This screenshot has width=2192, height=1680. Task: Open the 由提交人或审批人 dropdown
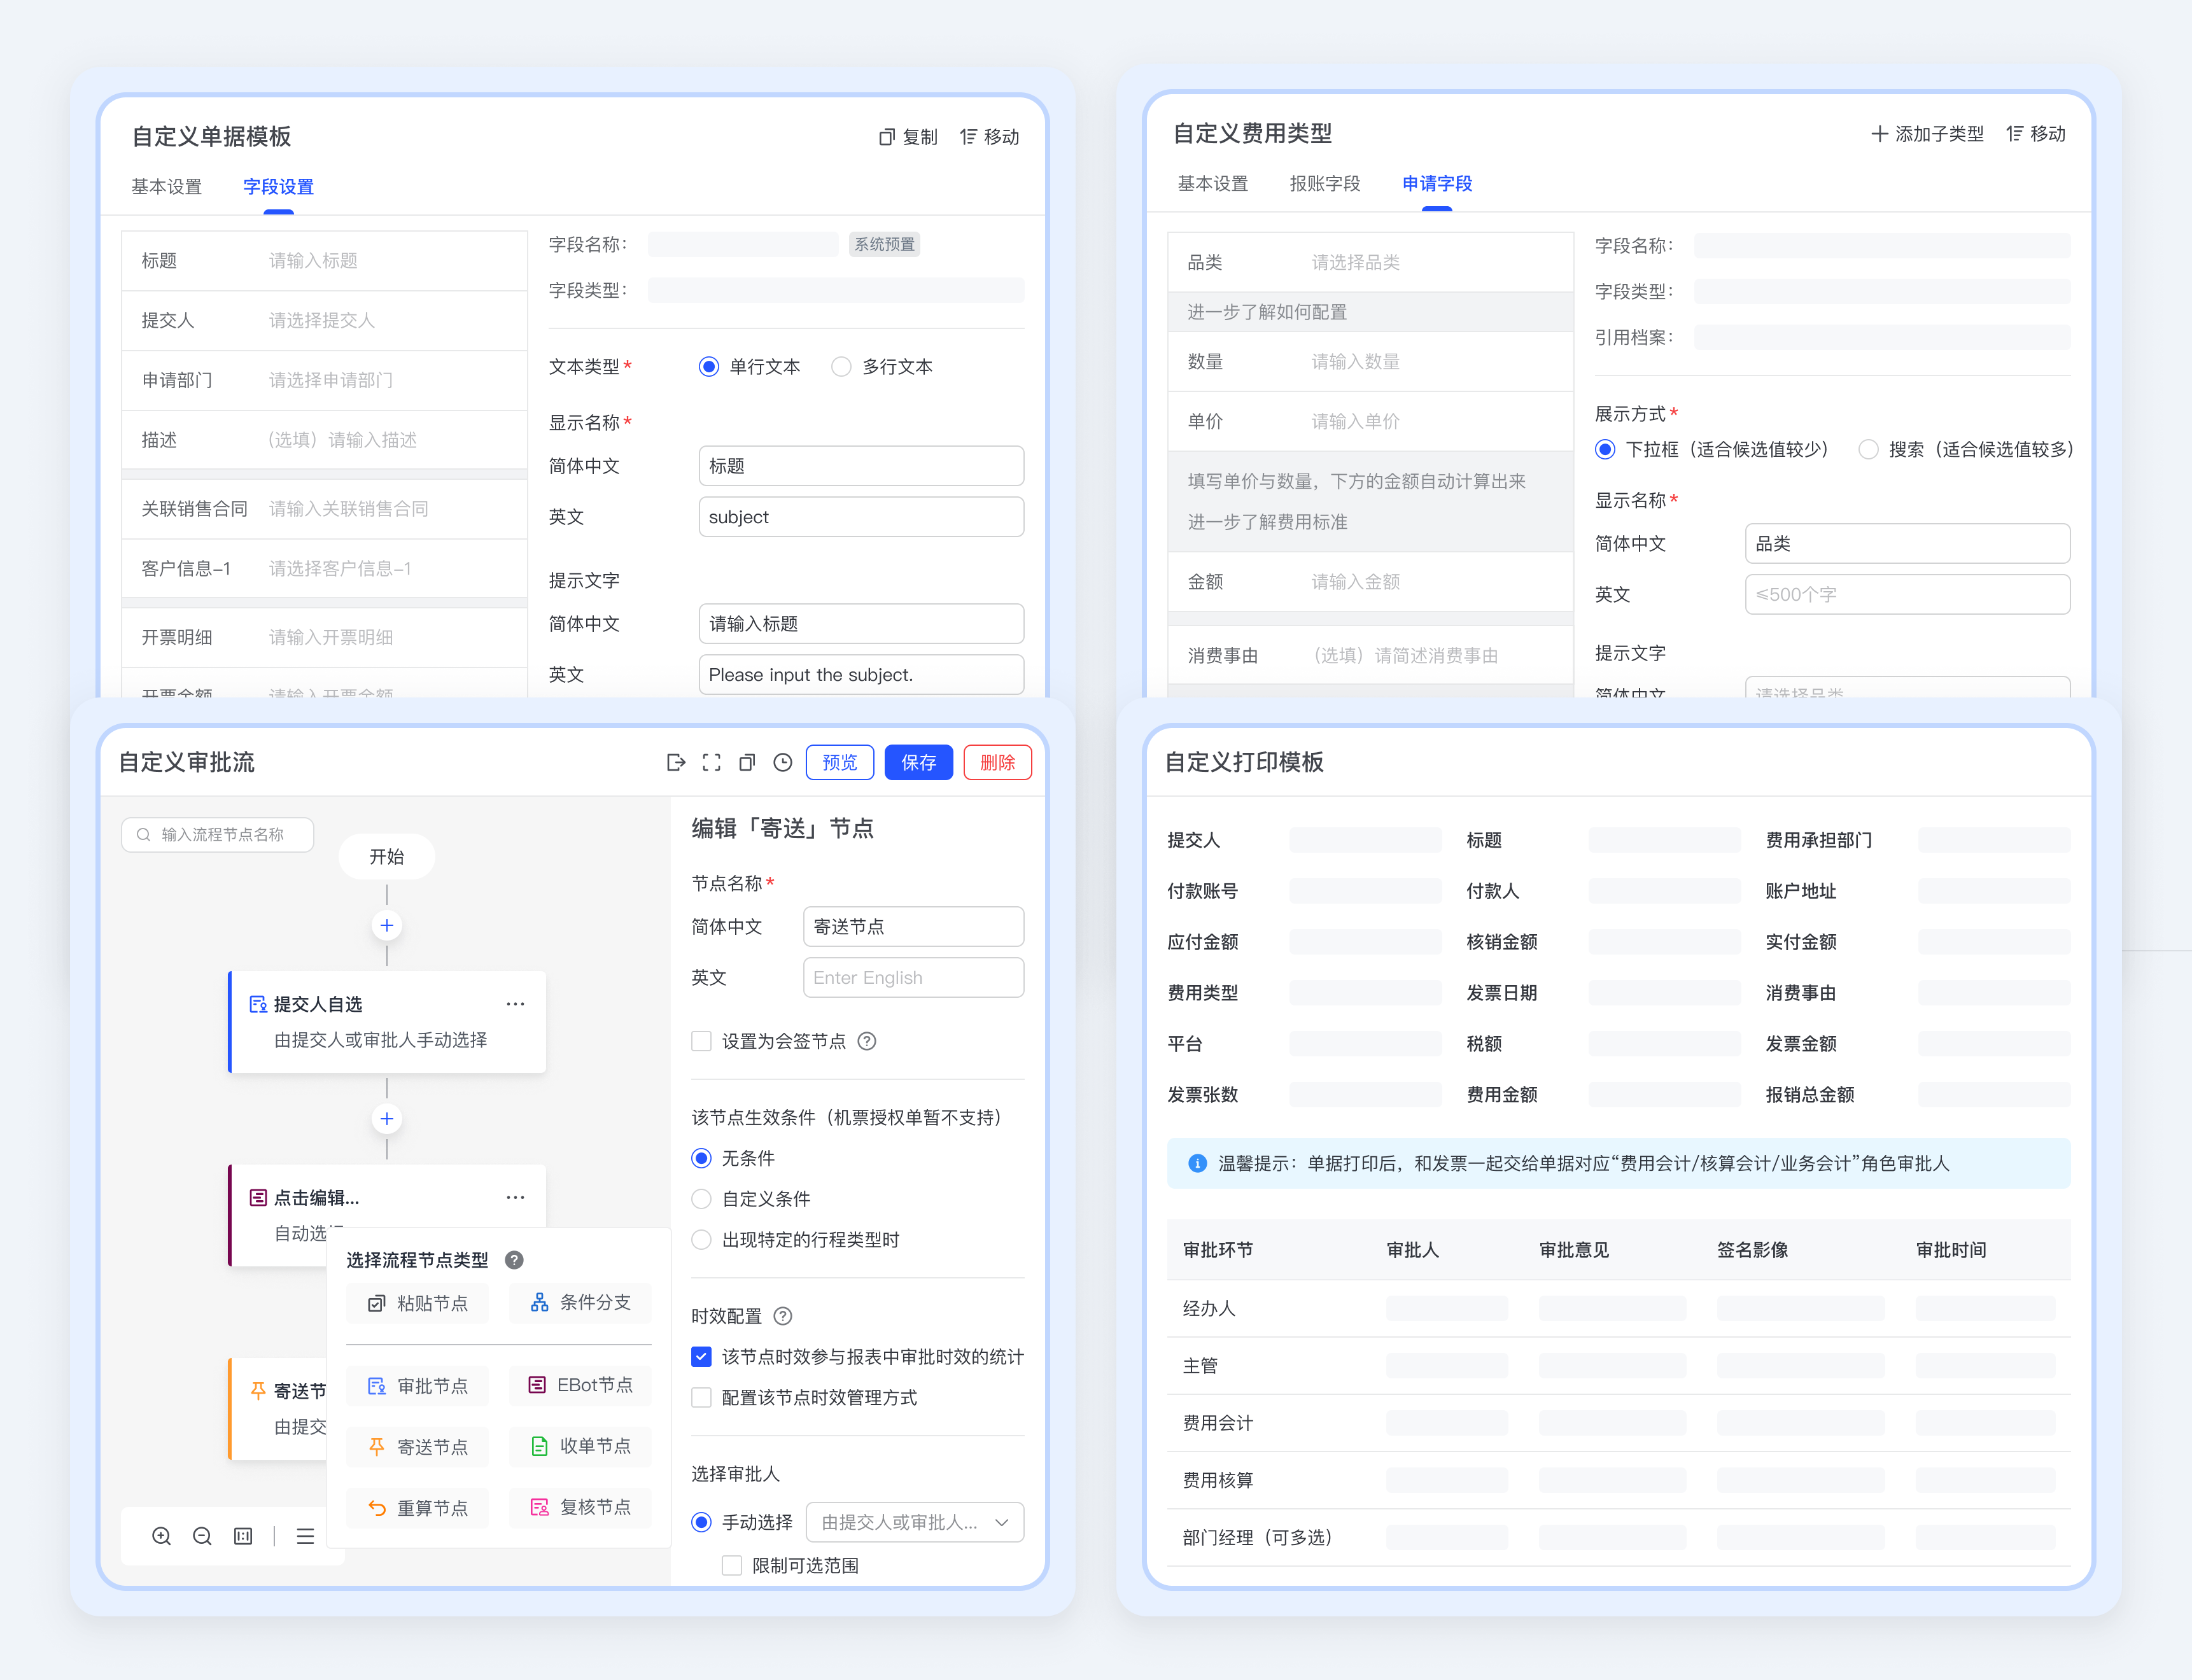click(914, 1522)
